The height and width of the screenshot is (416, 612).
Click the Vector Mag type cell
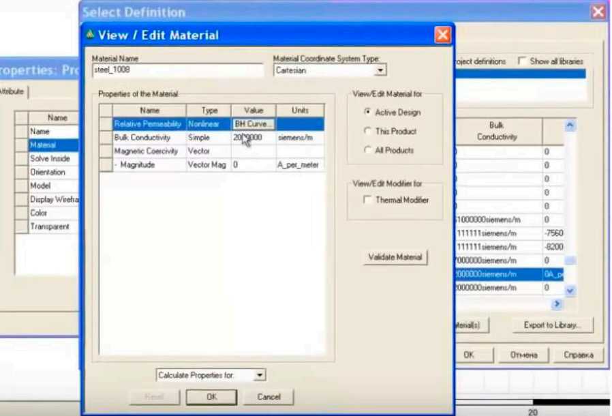point(209,165)
